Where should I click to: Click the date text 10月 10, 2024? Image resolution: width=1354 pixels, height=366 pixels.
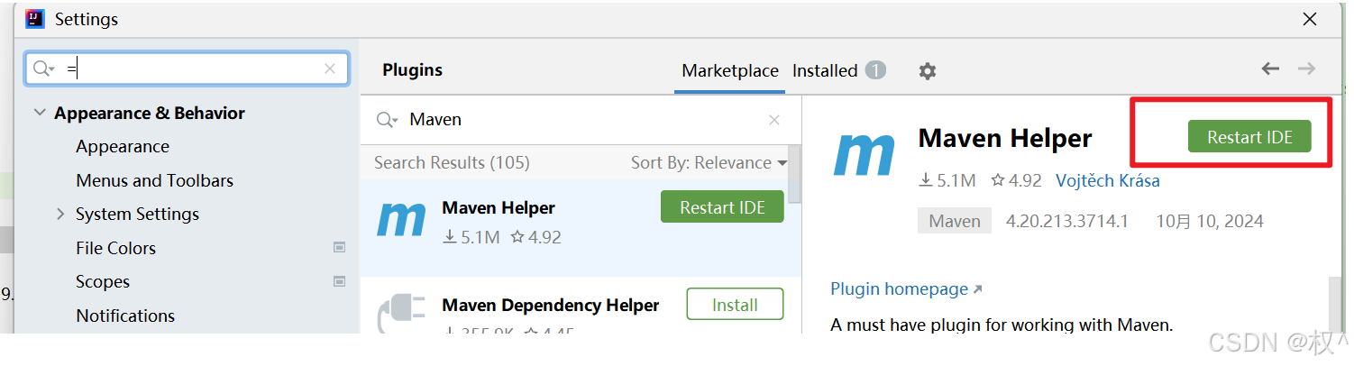click(1210, 221)
